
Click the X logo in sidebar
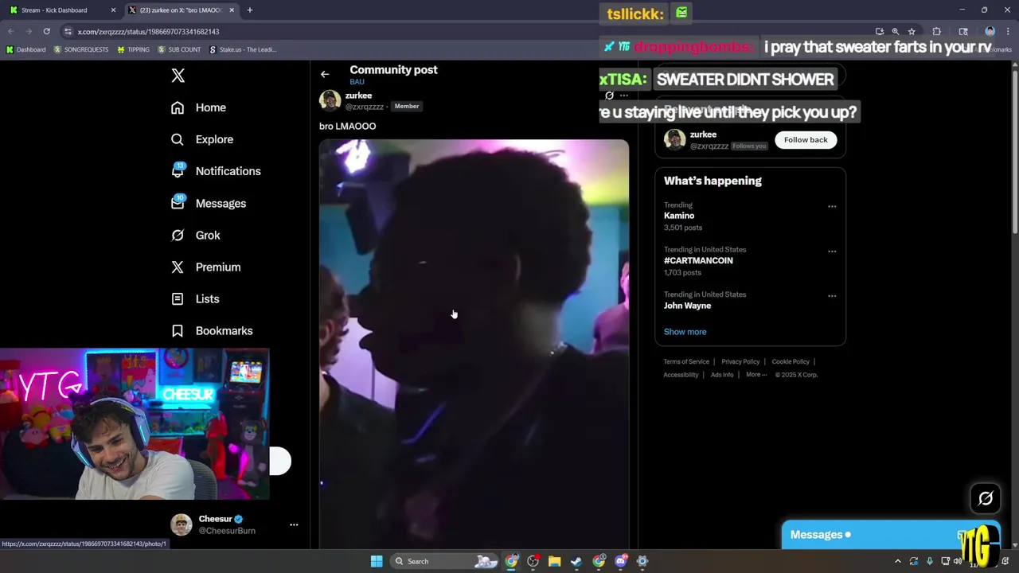coord(178,76)
